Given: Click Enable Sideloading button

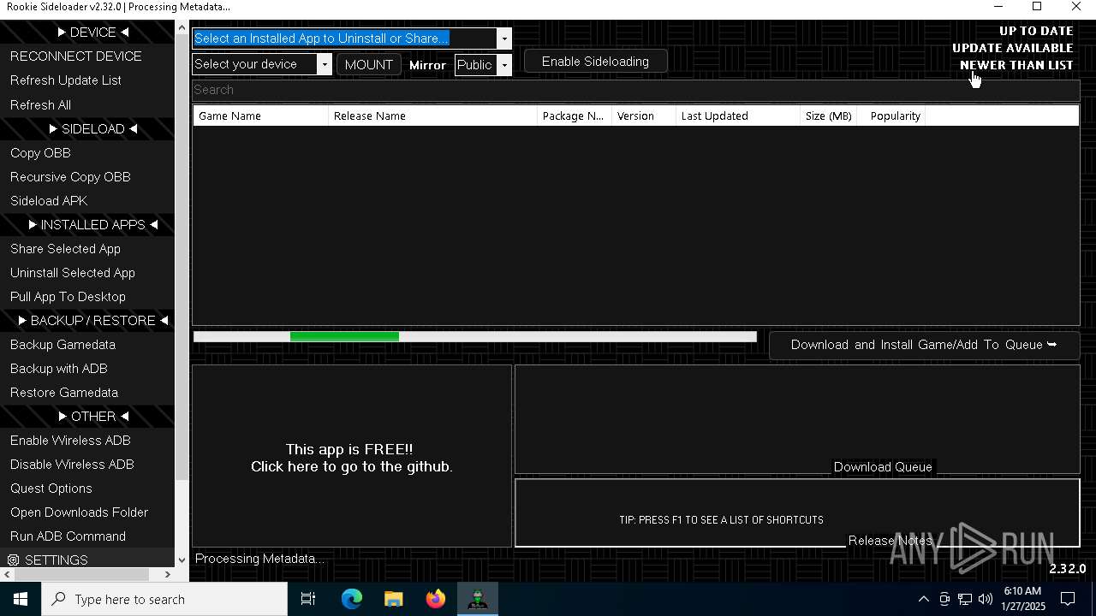Looking at the screenshot, I should tap(595, 62).
